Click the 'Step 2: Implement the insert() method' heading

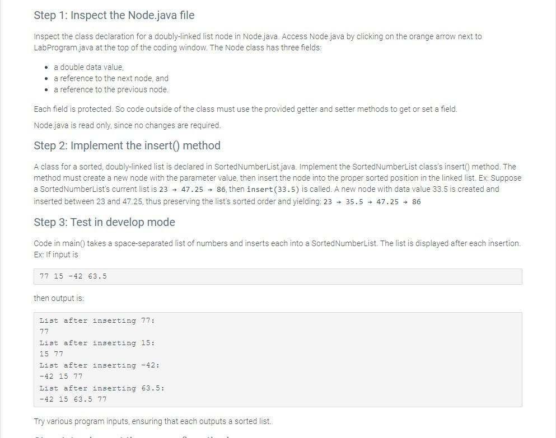coord(127,145)
